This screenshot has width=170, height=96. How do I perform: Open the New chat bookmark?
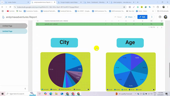tap(130, 11)
